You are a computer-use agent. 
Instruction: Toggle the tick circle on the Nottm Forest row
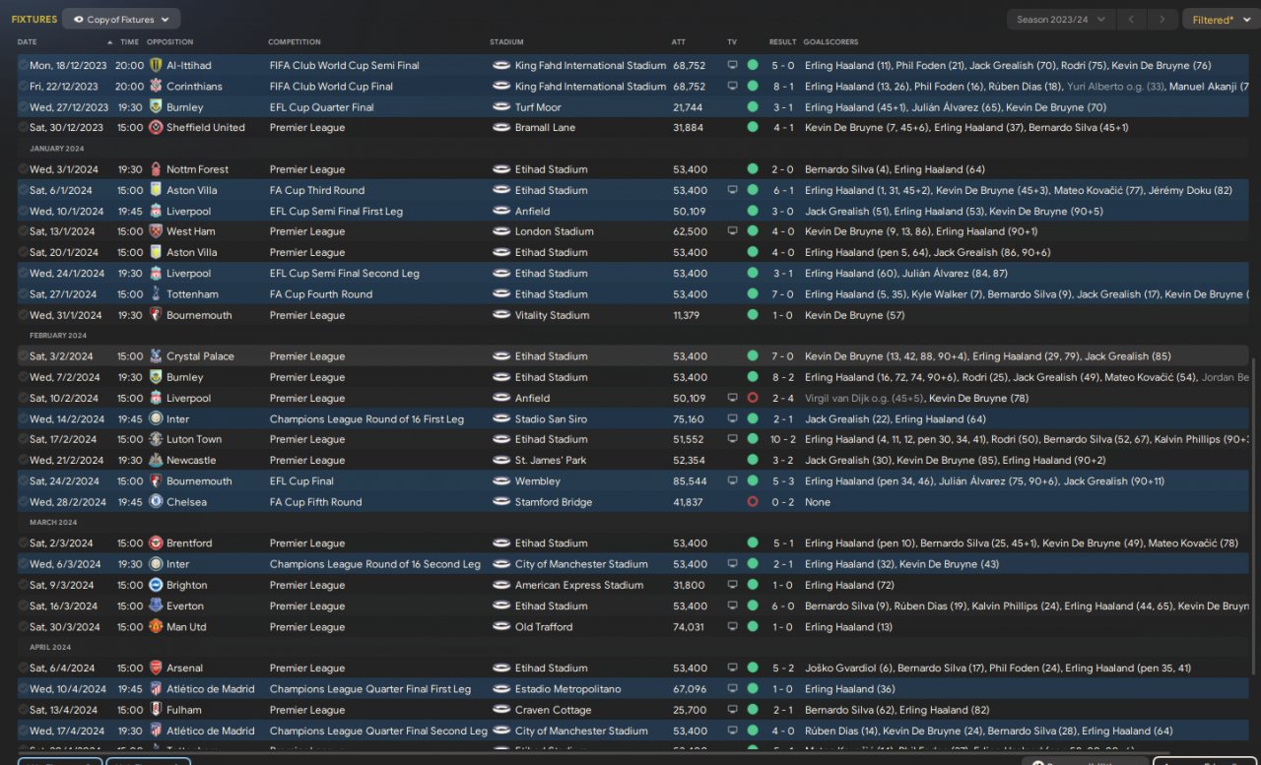click(x=23, y=169)
